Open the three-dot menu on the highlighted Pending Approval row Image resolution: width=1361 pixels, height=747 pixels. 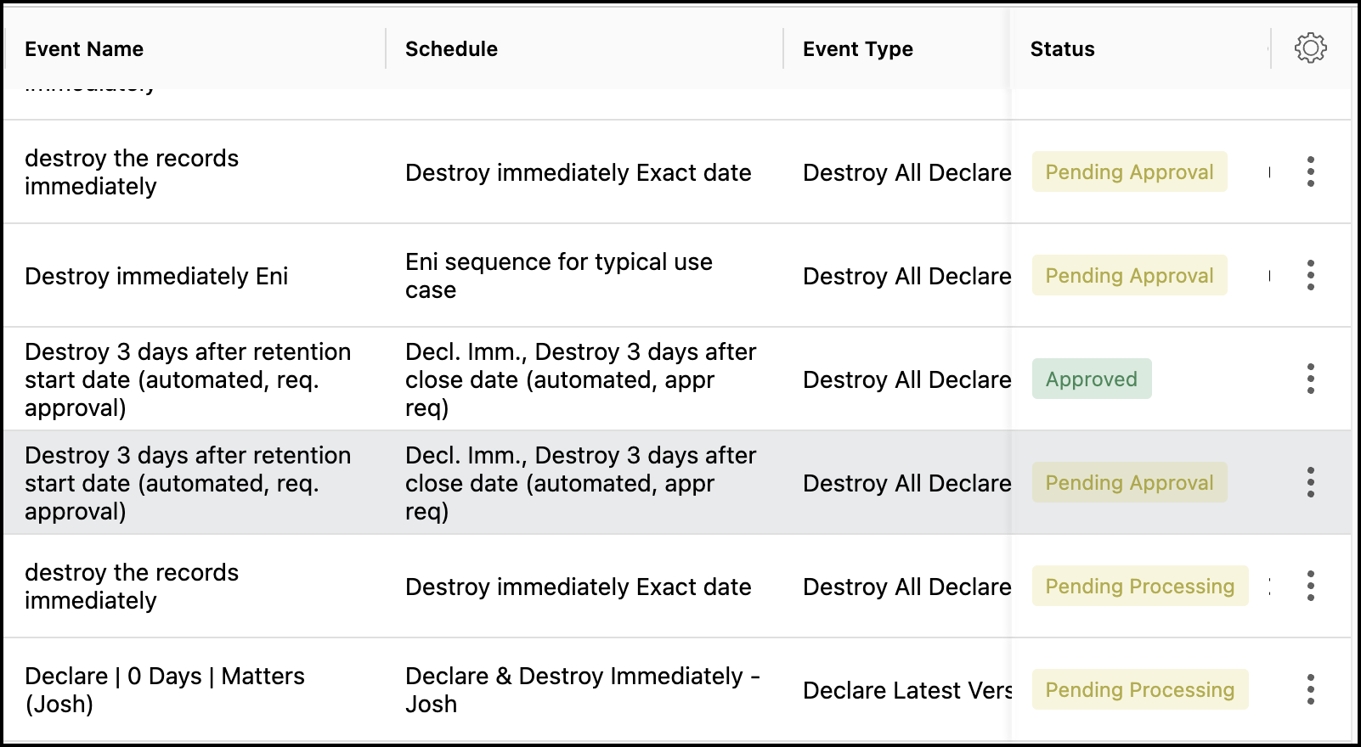pyautogui.click(x=1310, y=482)
